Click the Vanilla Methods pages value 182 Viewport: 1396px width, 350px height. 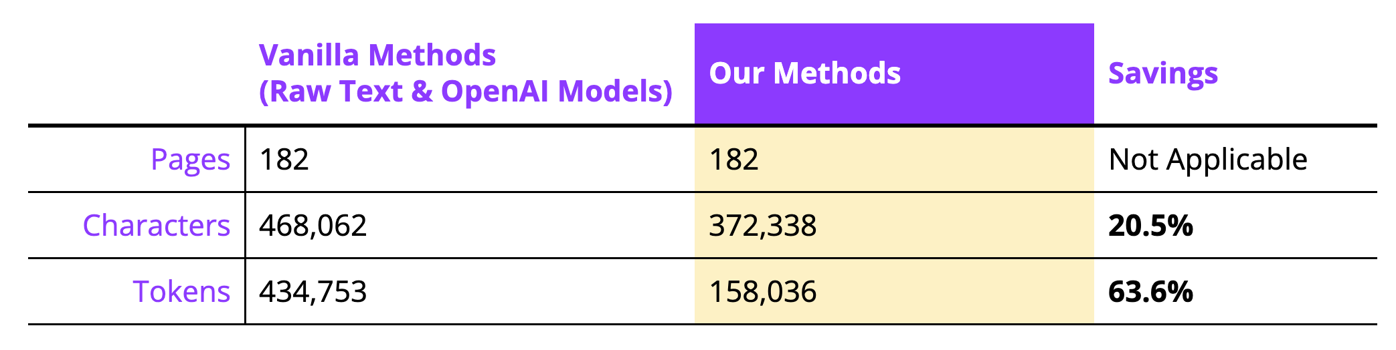284,160
